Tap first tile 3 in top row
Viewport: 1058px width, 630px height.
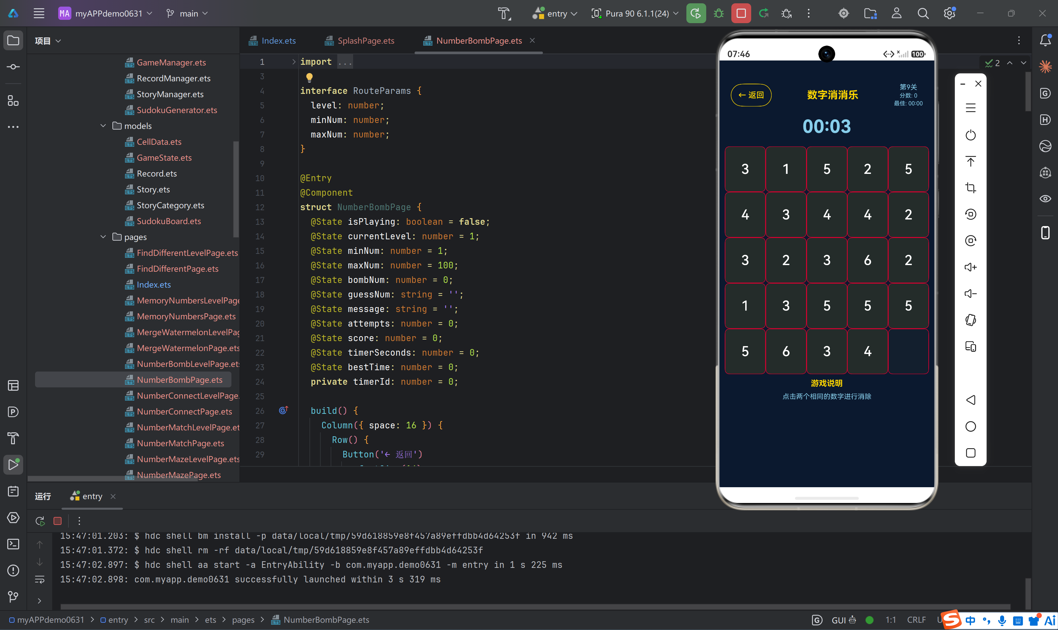point(745,169)
